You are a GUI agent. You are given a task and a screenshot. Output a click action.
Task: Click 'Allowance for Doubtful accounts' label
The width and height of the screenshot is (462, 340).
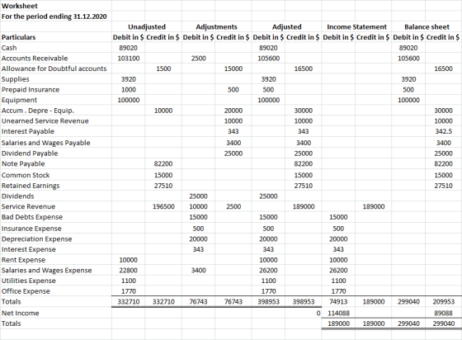[54, 68]
